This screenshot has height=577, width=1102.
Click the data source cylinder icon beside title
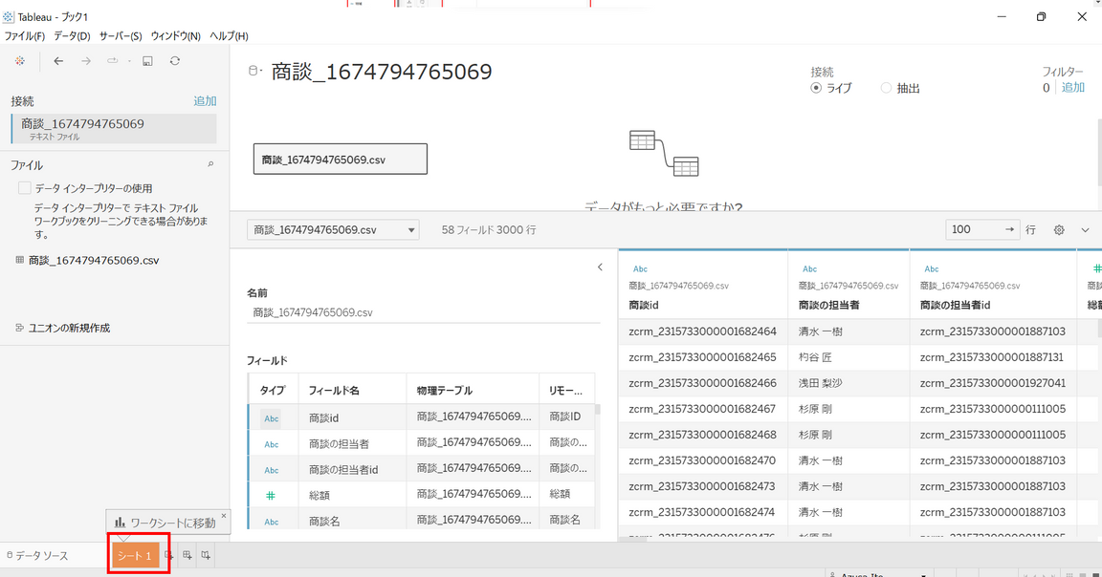coord(254,71)
